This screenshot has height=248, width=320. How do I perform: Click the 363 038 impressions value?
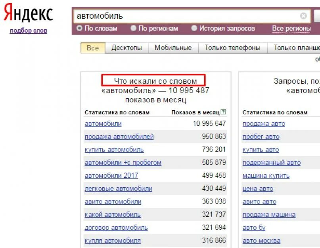pos(214,202)
